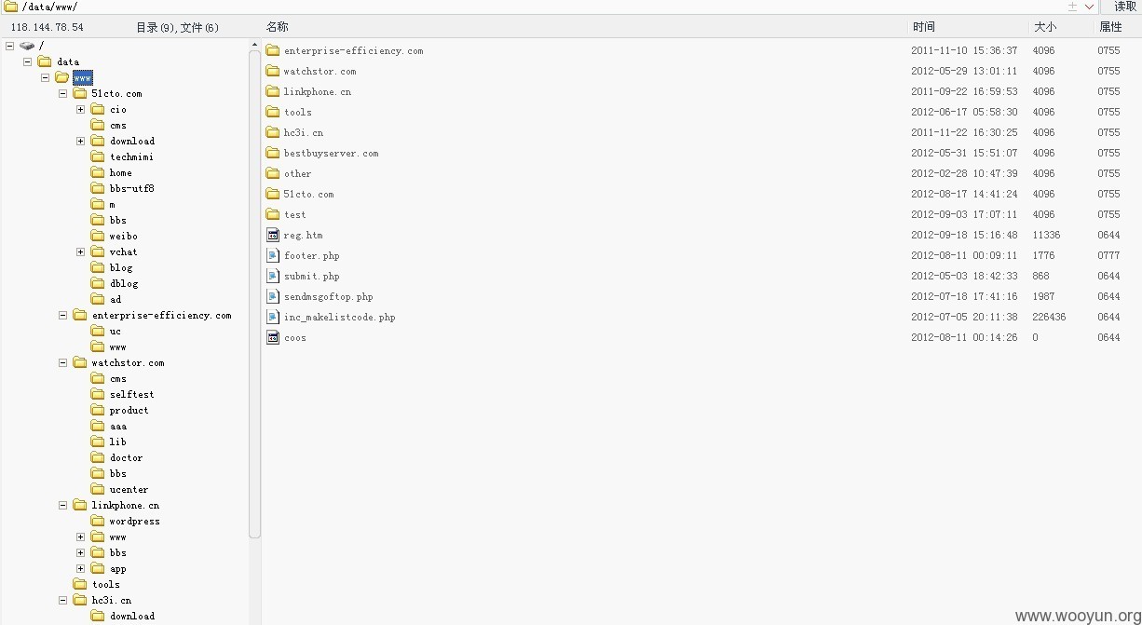
Task: Collapse the tree's enterprise-efficiency.com node
Action: [62, 315]
